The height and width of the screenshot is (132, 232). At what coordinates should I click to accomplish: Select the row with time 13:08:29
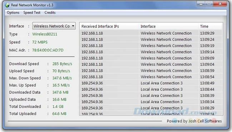click(151, 108)
